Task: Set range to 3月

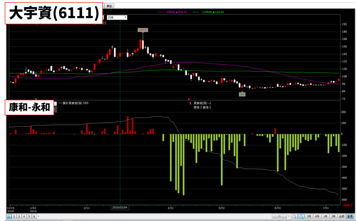Action: (309, 216)
